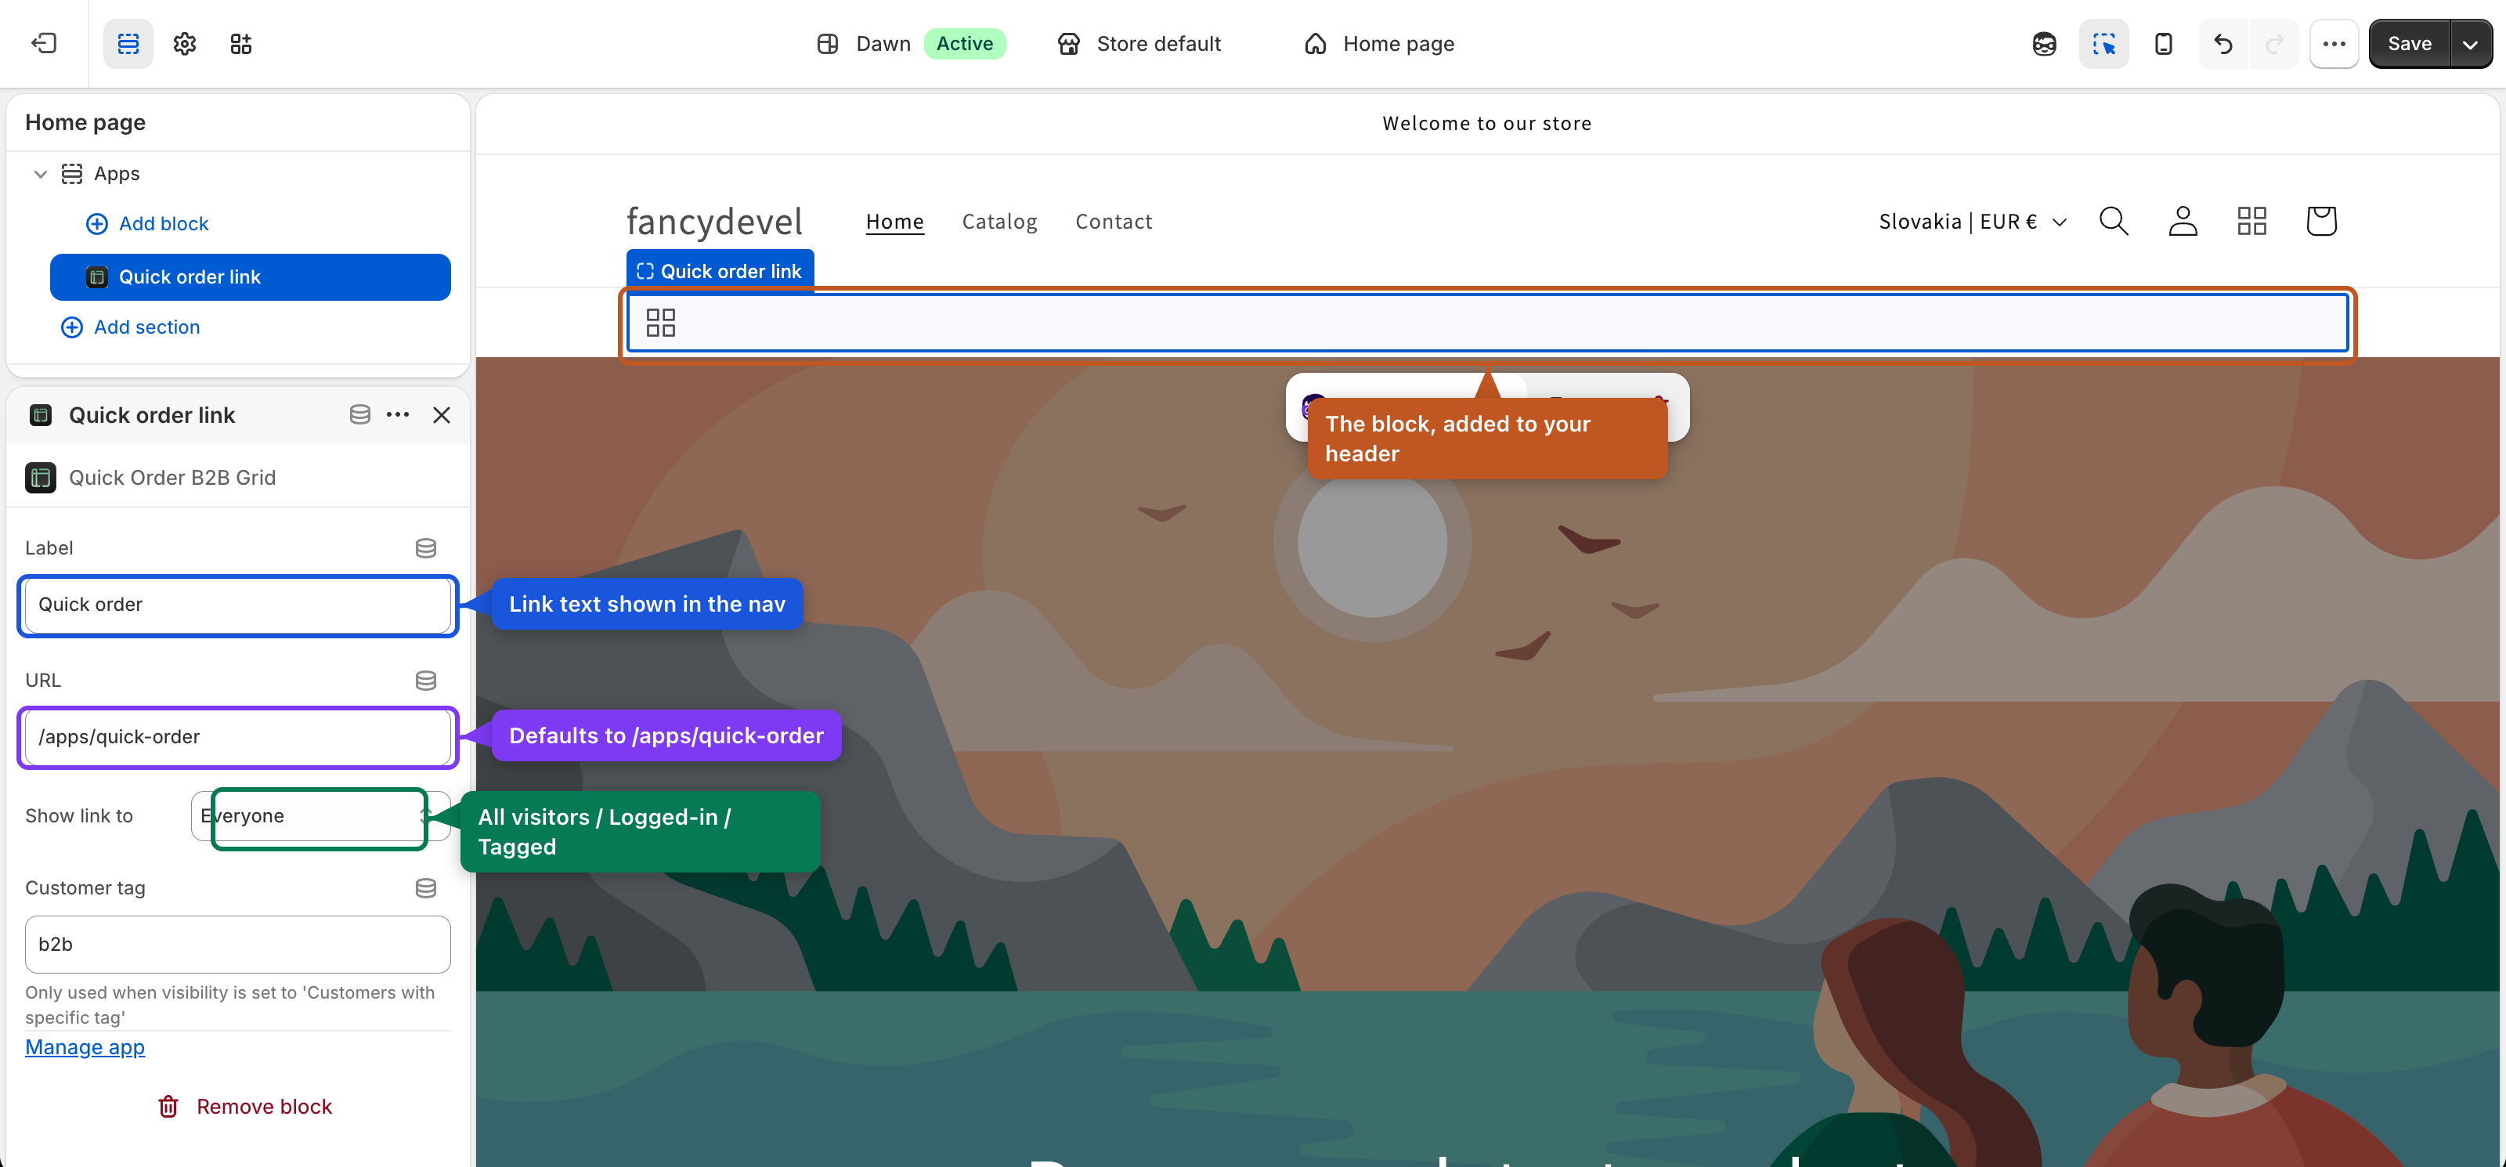Image resolution: width=2506 pixels, height=1167 pixels.
Task: Click Add section link
Action: [x=130, y=327]
